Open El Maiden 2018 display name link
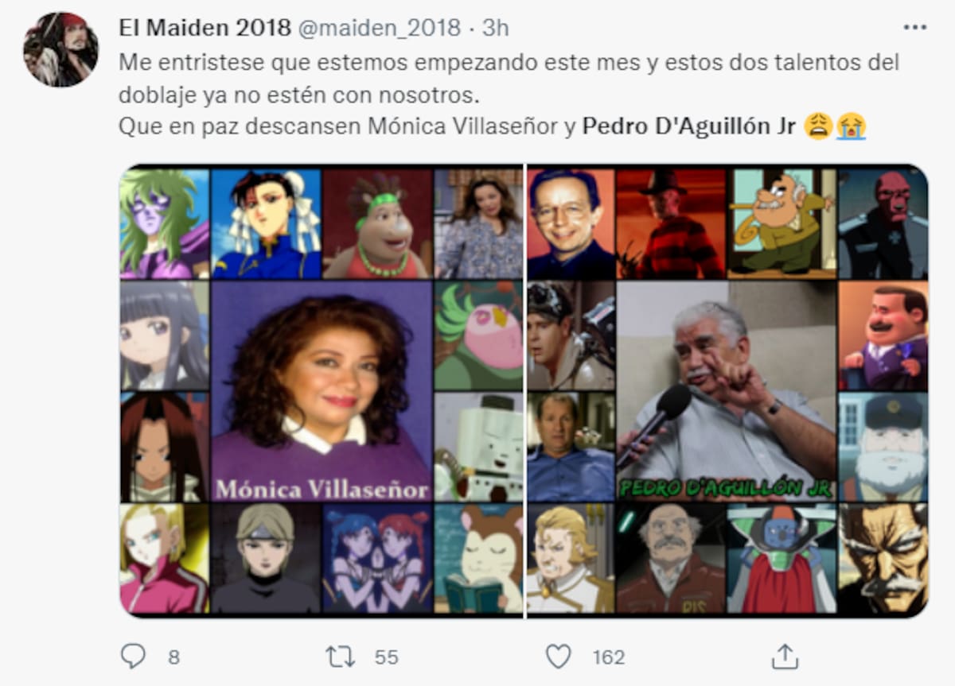The width and height of the screenshot is (955, 686). point(205,28)
